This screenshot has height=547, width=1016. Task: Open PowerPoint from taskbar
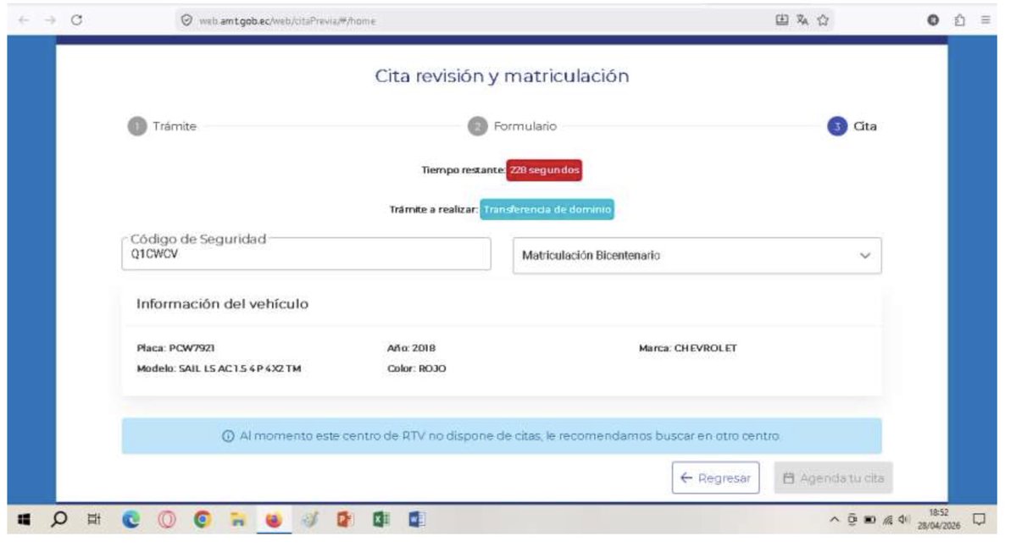click(x=345, y=519)
